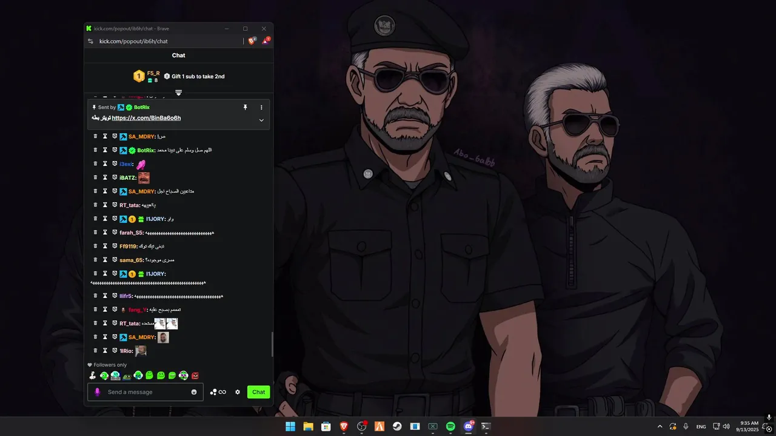This screenshot has width=776, height=436.
Task: Ban llifr5 using the shield icon
Action: click(x=115, y=296)
